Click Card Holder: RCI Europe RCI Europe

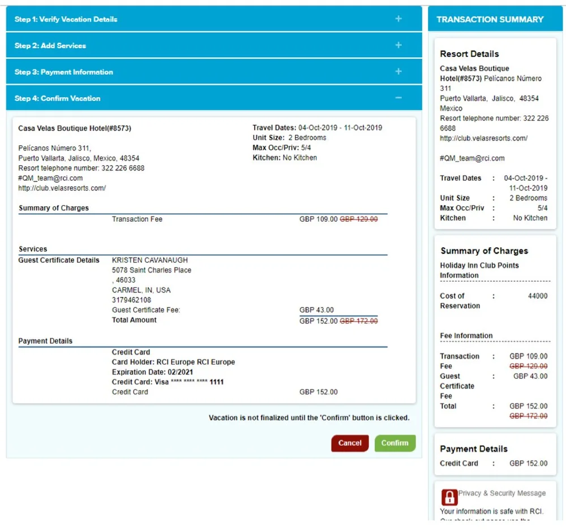[173, 362]
